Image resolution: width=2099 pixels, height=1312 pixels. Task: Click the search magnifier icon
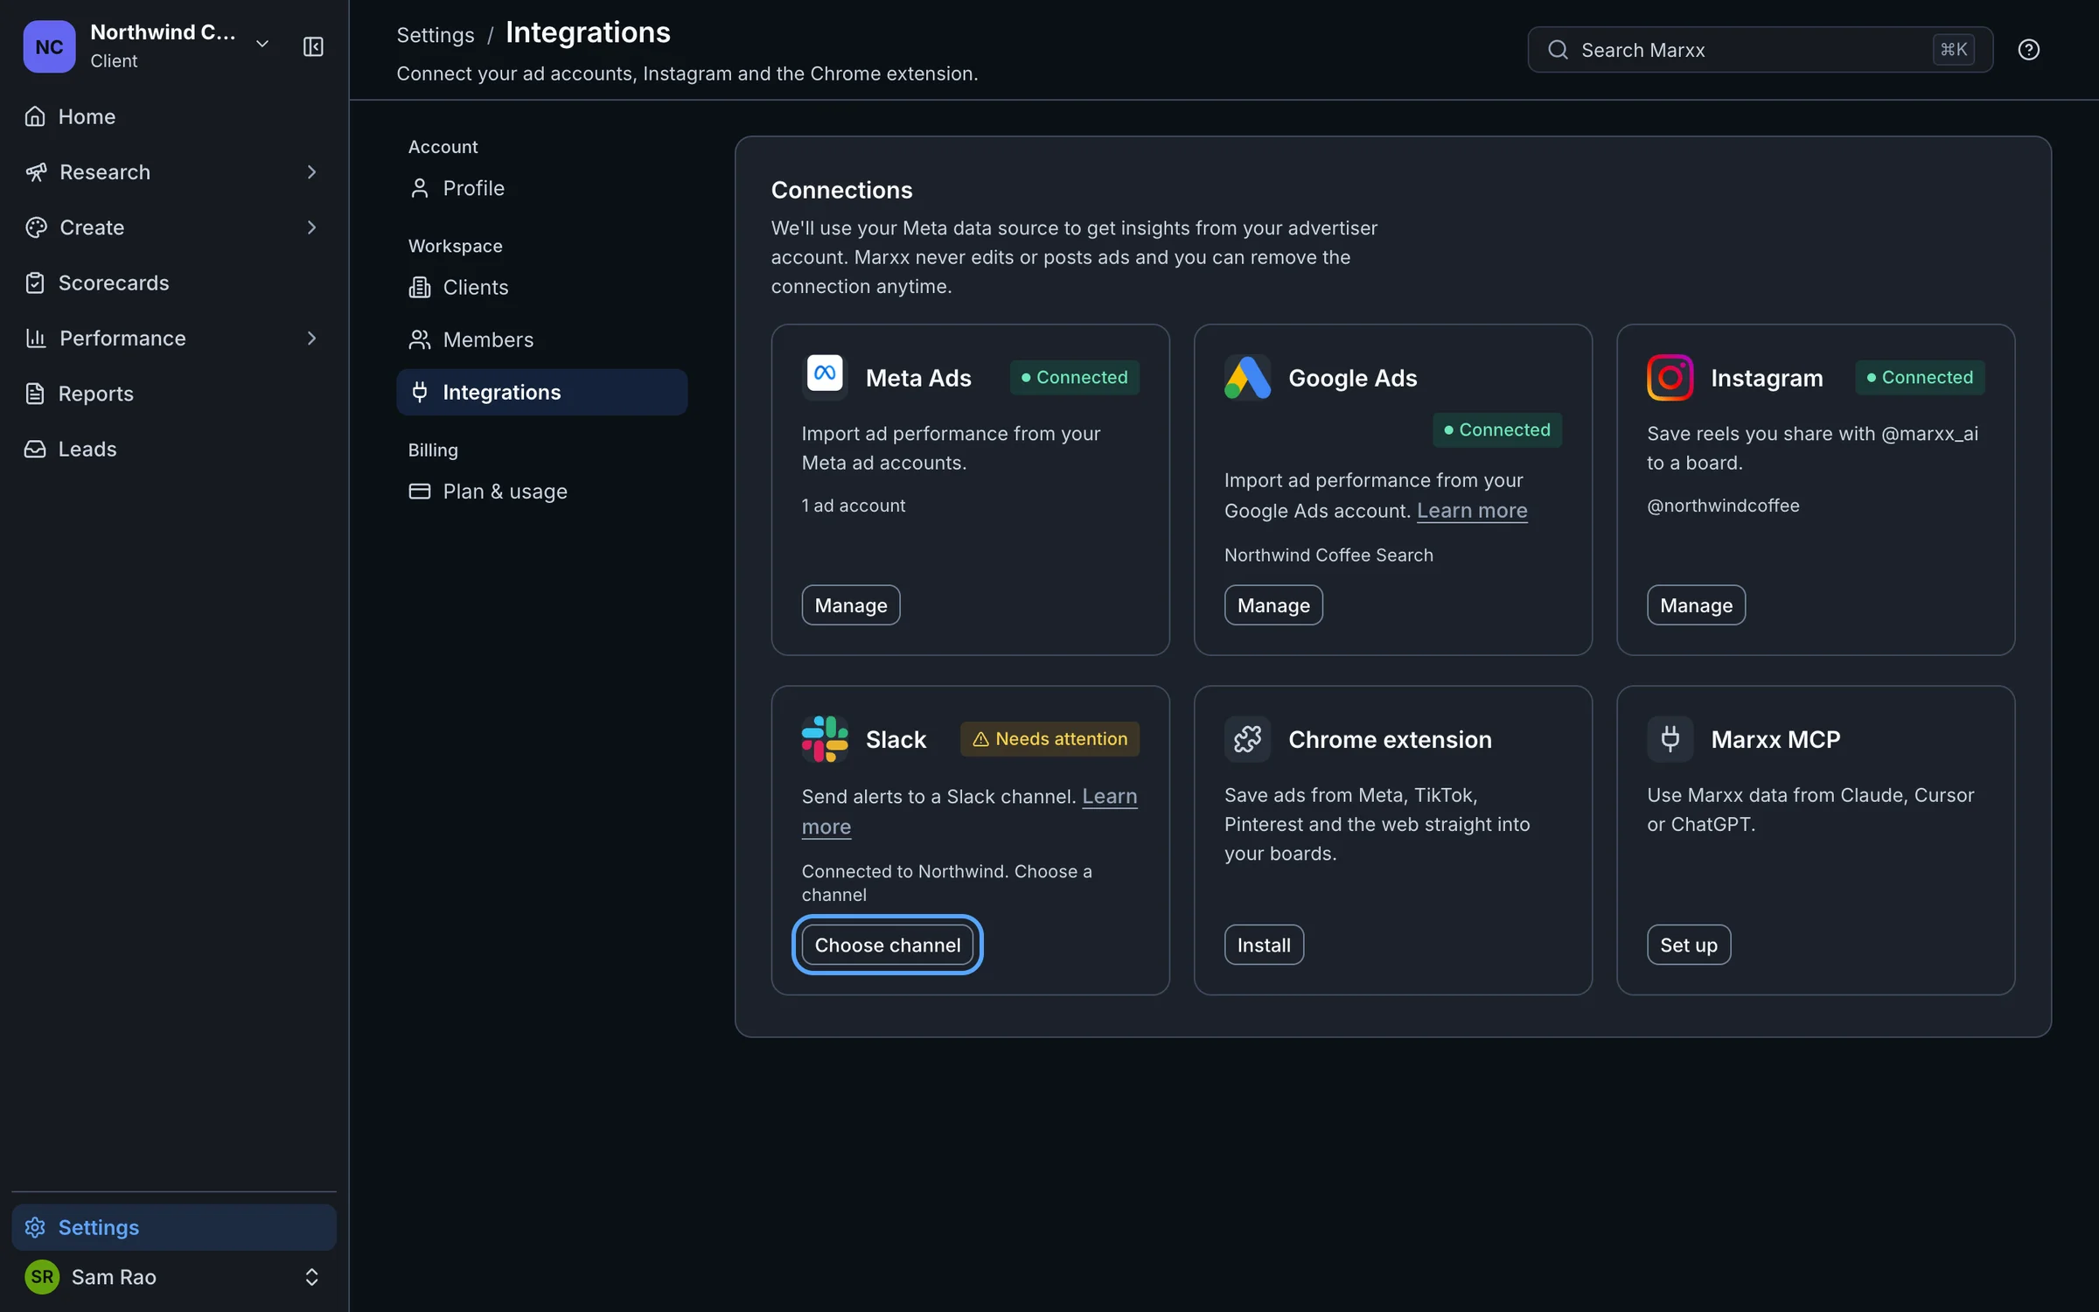(x=1559, y=50)
